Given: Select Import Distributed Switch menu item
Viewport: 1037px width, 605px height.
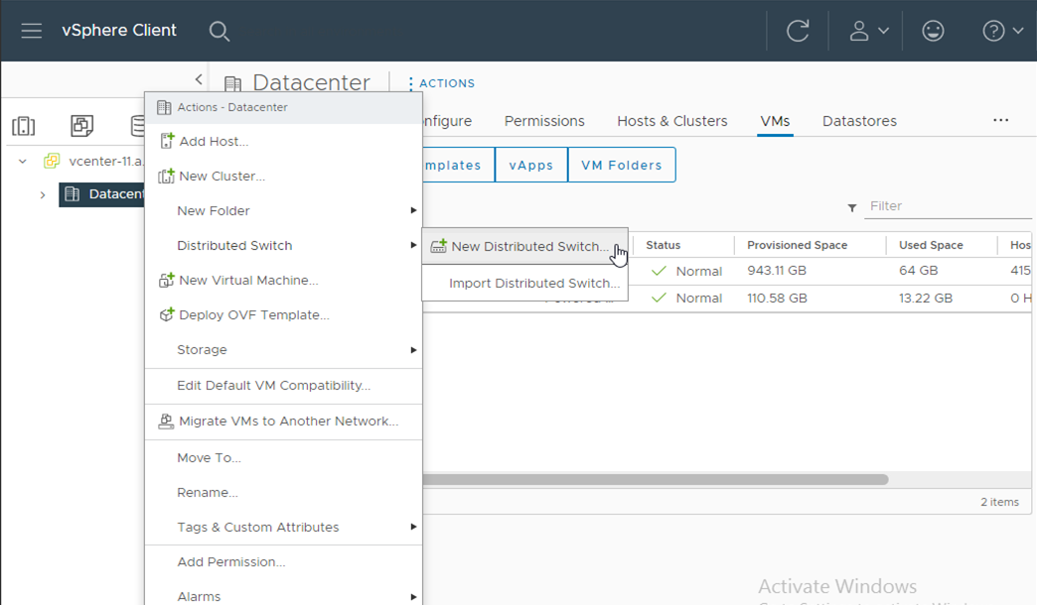Looking at the screenshot, I should point(533,284).
